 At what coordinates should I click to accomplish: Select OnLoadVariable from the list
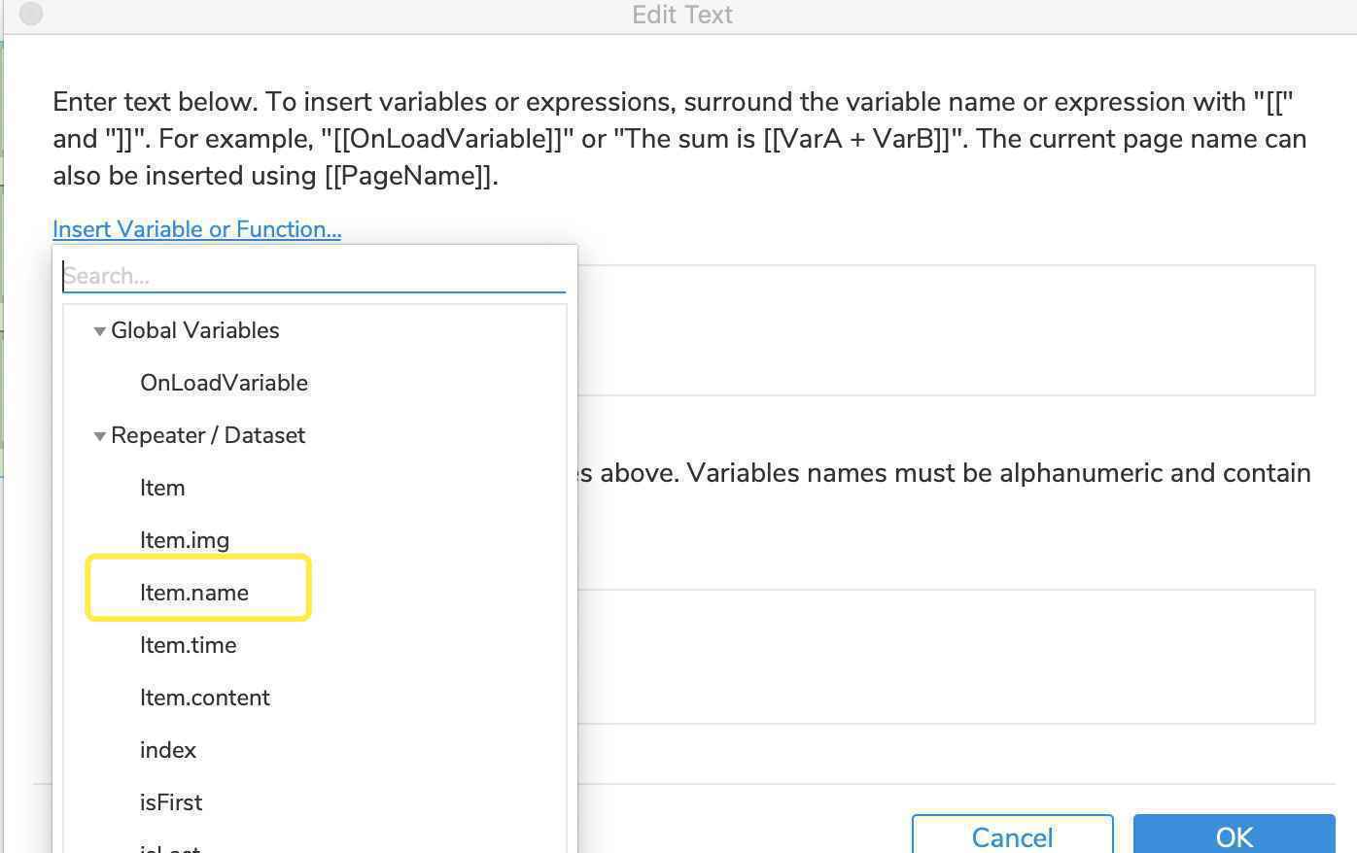click(224, 383)
